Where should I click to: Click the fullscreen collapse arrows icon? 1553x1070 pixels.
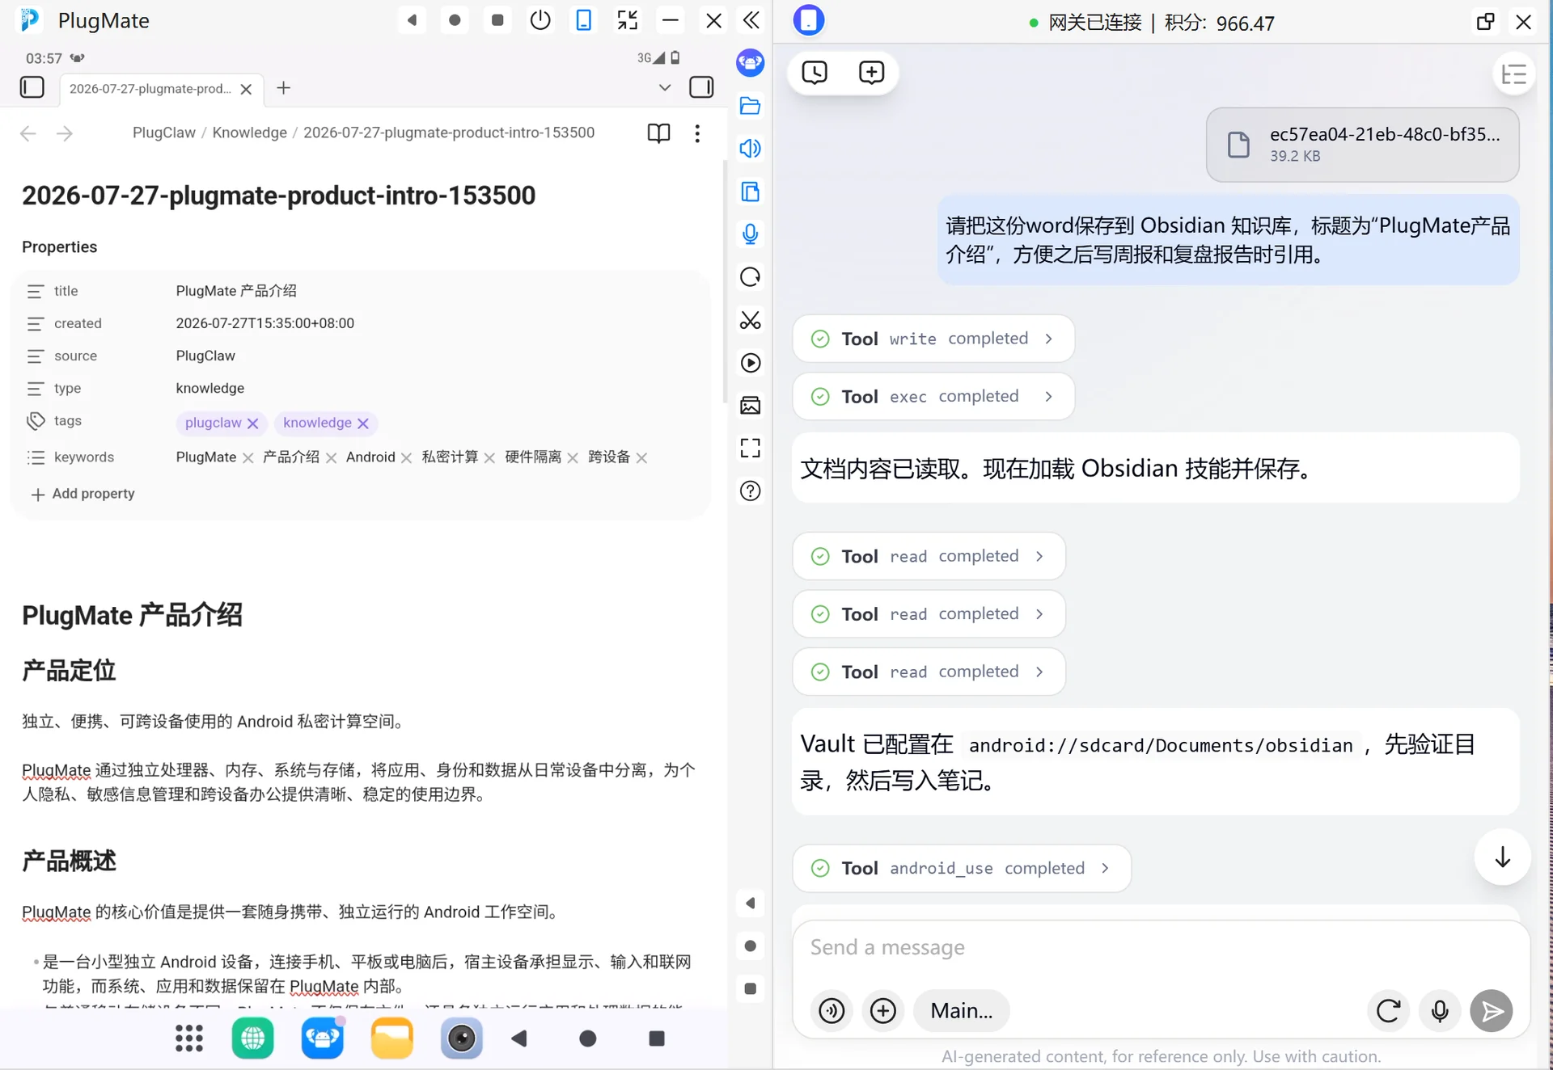coord(627,20)
